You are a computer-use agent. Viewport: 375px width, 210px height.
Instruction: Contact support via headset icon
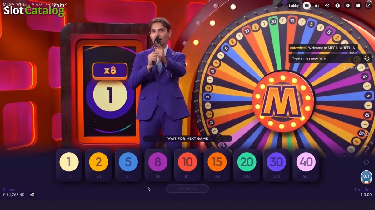367,58
